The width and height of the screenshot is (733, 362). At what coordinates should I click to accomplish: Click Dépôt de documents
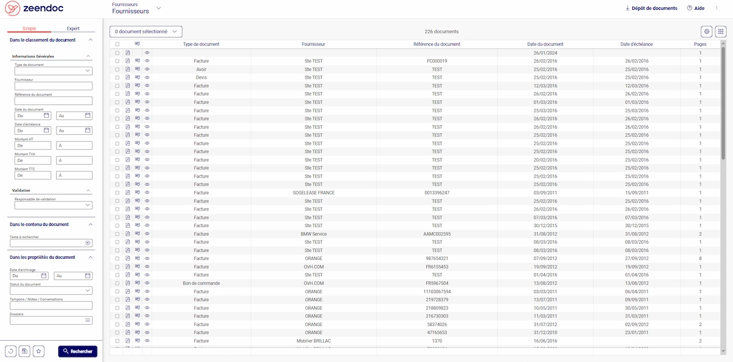pyautogui.click(x=651, y=8)
